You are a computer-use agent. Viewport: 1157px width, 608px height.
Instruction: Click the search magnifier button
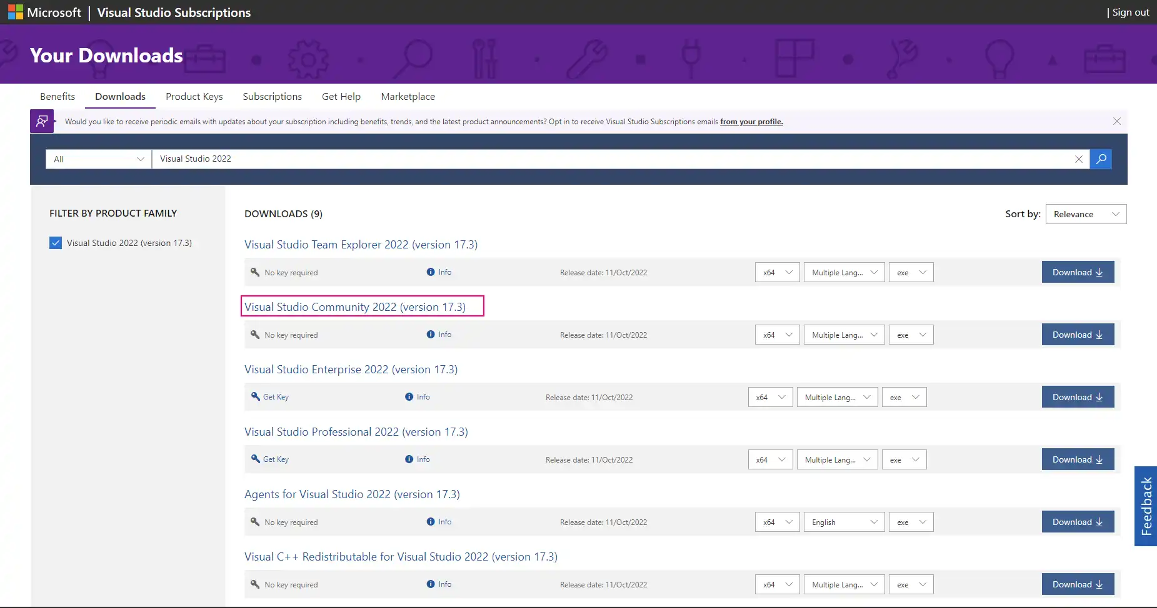point(1101,159)
